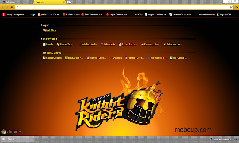Bookmark this page with the star icon
This screenshot has width=239, height=143.
231,7
